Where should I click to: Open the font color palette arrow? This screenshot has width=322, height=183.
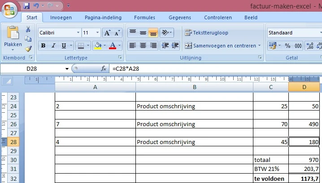pos(120,46)
